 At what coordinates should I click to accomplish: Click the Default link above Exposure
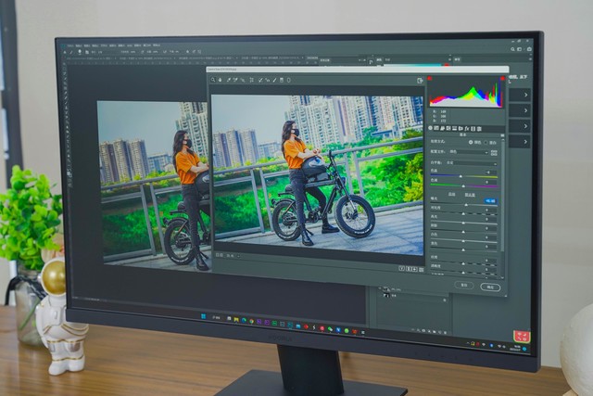pos(470,195)
